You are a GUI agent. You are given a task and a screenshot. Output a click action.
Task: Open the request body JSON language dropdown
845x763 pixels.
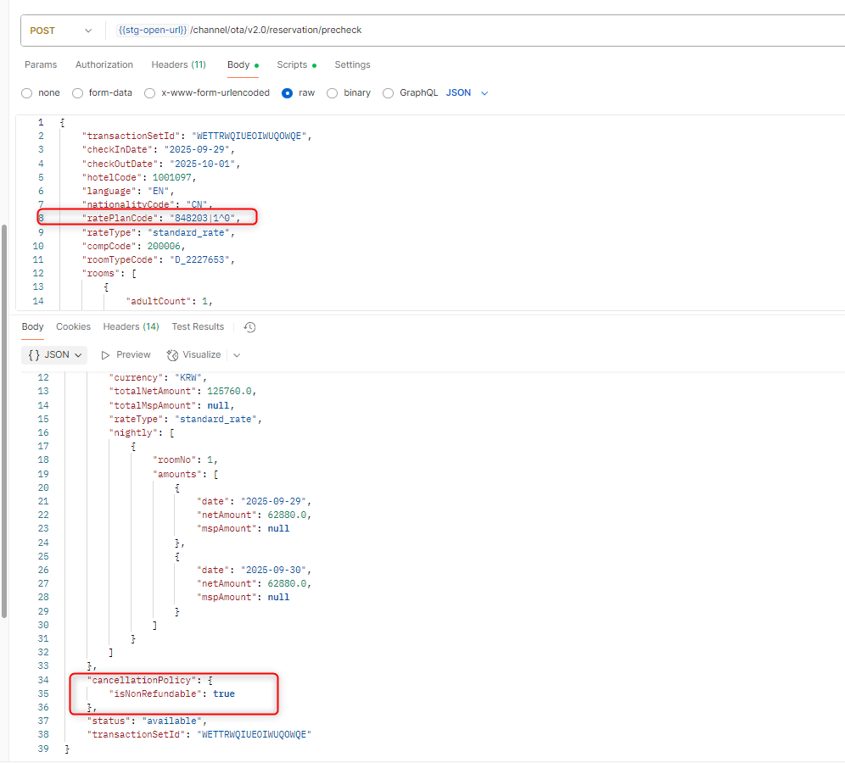click(x=467, y=93)
